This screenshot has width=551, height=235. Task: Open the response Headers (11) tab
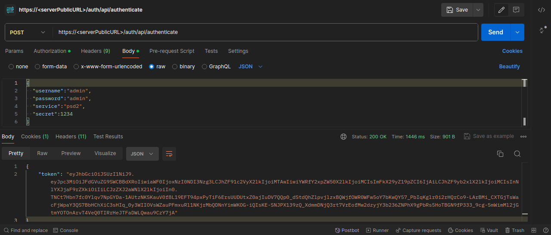pos(71,137)
